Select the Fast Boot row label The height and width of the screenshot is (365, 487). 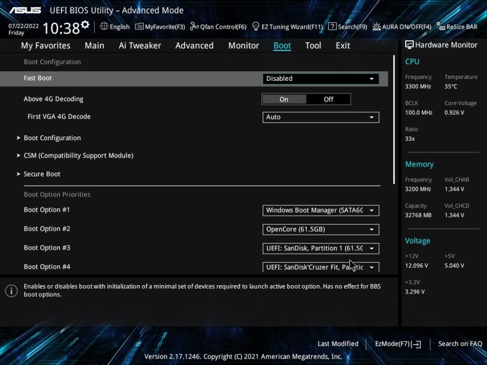point(37,78)
